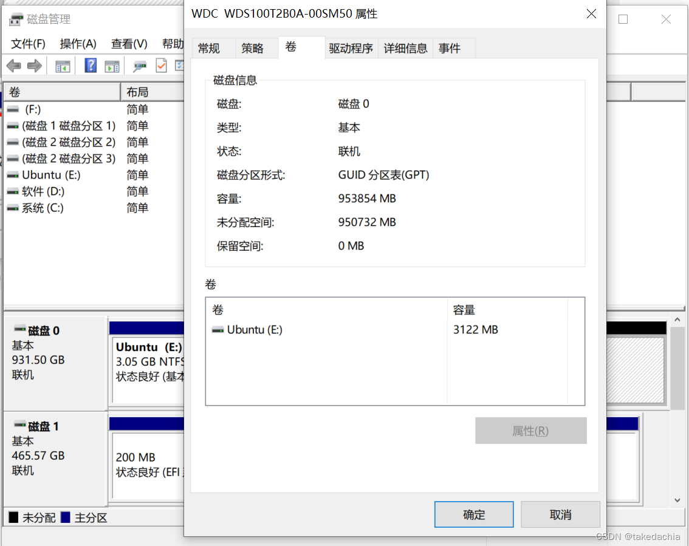Click the GUID 分区表(GPT) value
The width and height of the screenshot is (689, 546).
(x=383, y=176)
